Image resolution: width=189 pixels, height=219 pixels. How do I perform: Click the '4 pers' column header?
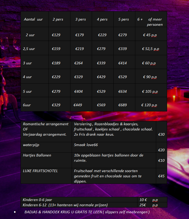(102, 19)
